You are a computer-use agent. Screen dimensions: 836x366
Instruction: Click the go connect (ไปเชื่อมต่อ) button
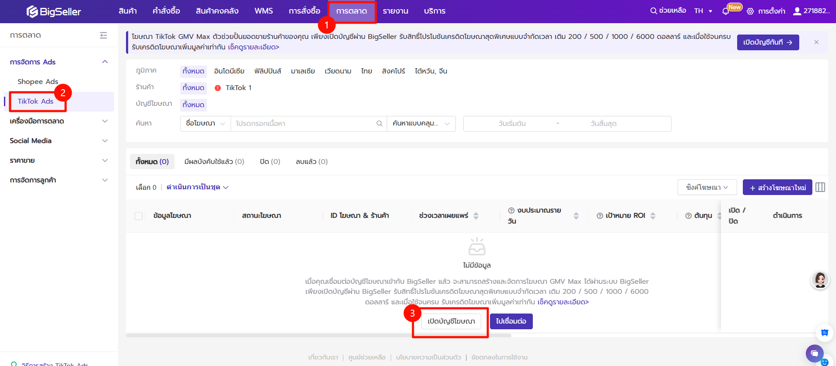pyautogui.click(x=511, y=321)
